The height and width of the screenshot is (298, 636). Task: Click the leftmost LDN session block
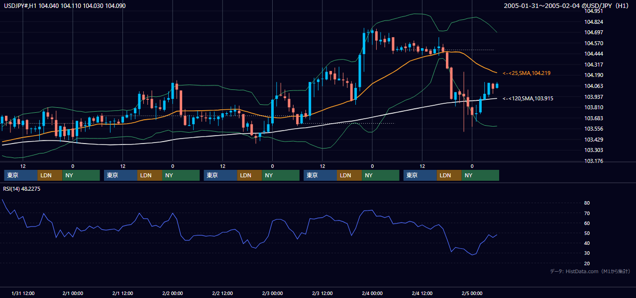pyautogui.click(x=50, y=175)
